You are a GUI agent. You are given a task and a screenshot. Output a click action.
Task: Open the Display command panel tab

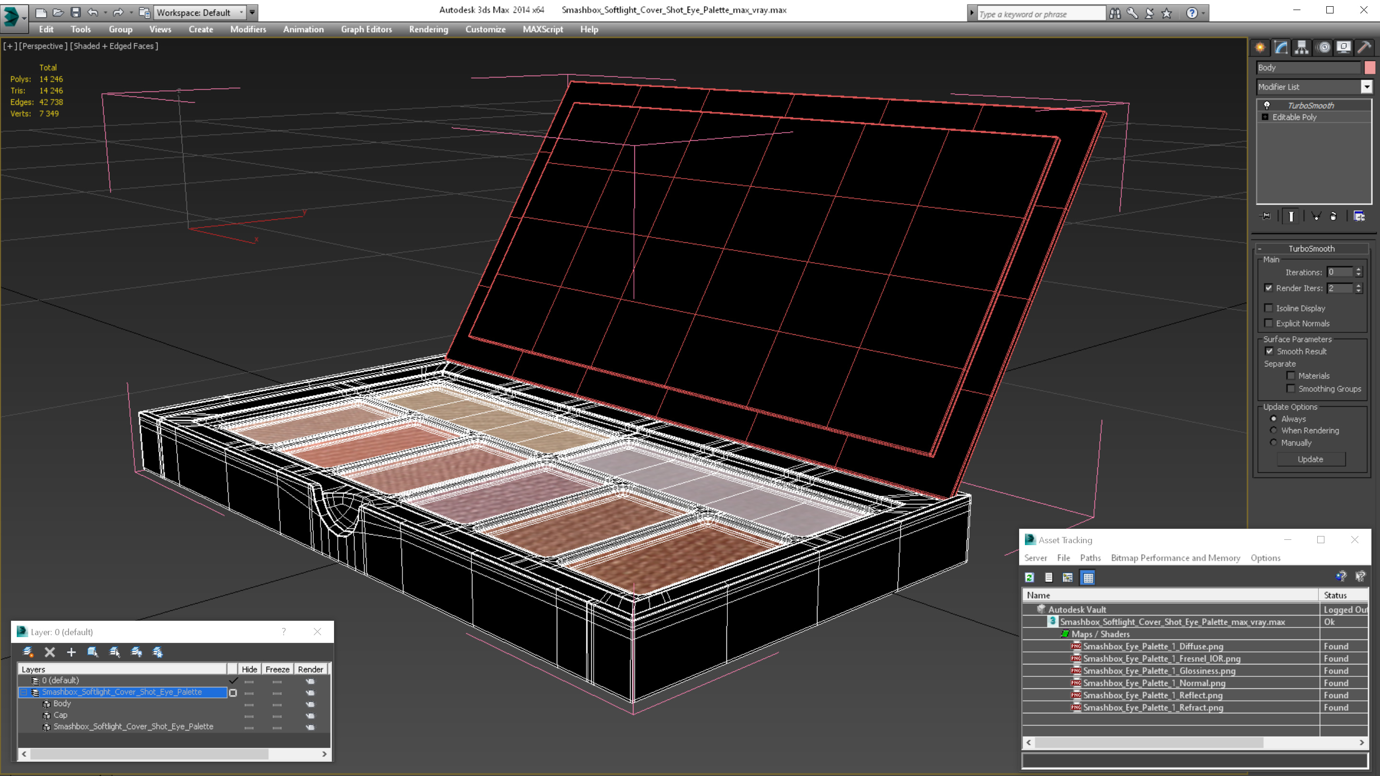(x=1344, y=48)
